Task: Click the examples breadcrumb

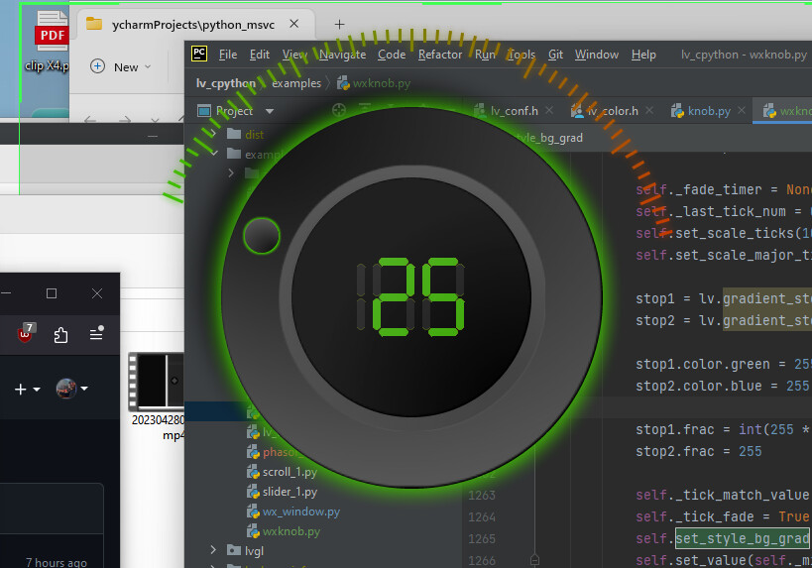Action: pos(296,83)
